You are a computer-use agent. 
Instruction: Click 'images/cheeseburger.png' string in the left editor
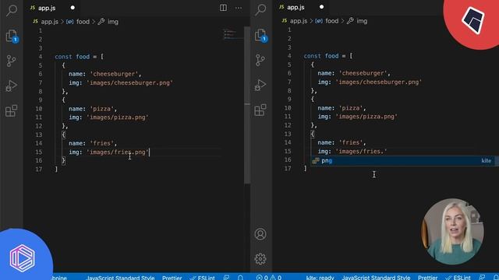pyautogui.click(x=129, y=82)
